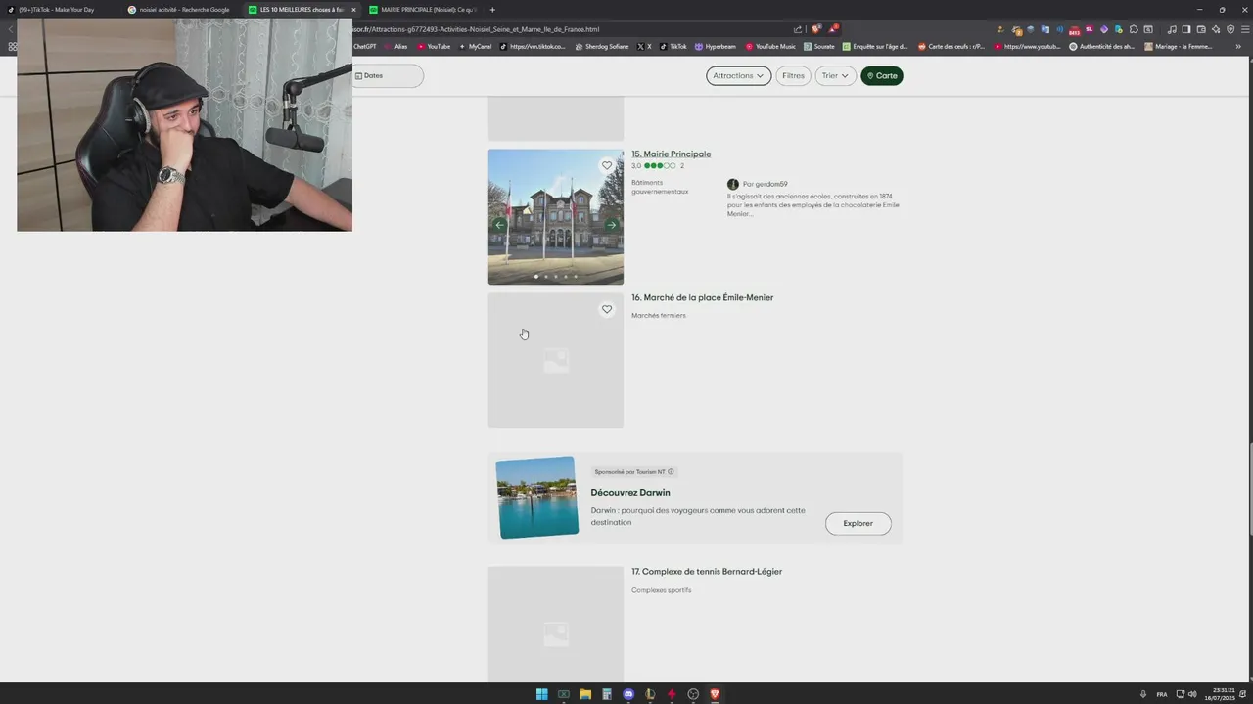Viewport: 1253px width, 704px height.
Task: Toggle the browser sidebar panel icon
Action: (x=1185, y=29)
